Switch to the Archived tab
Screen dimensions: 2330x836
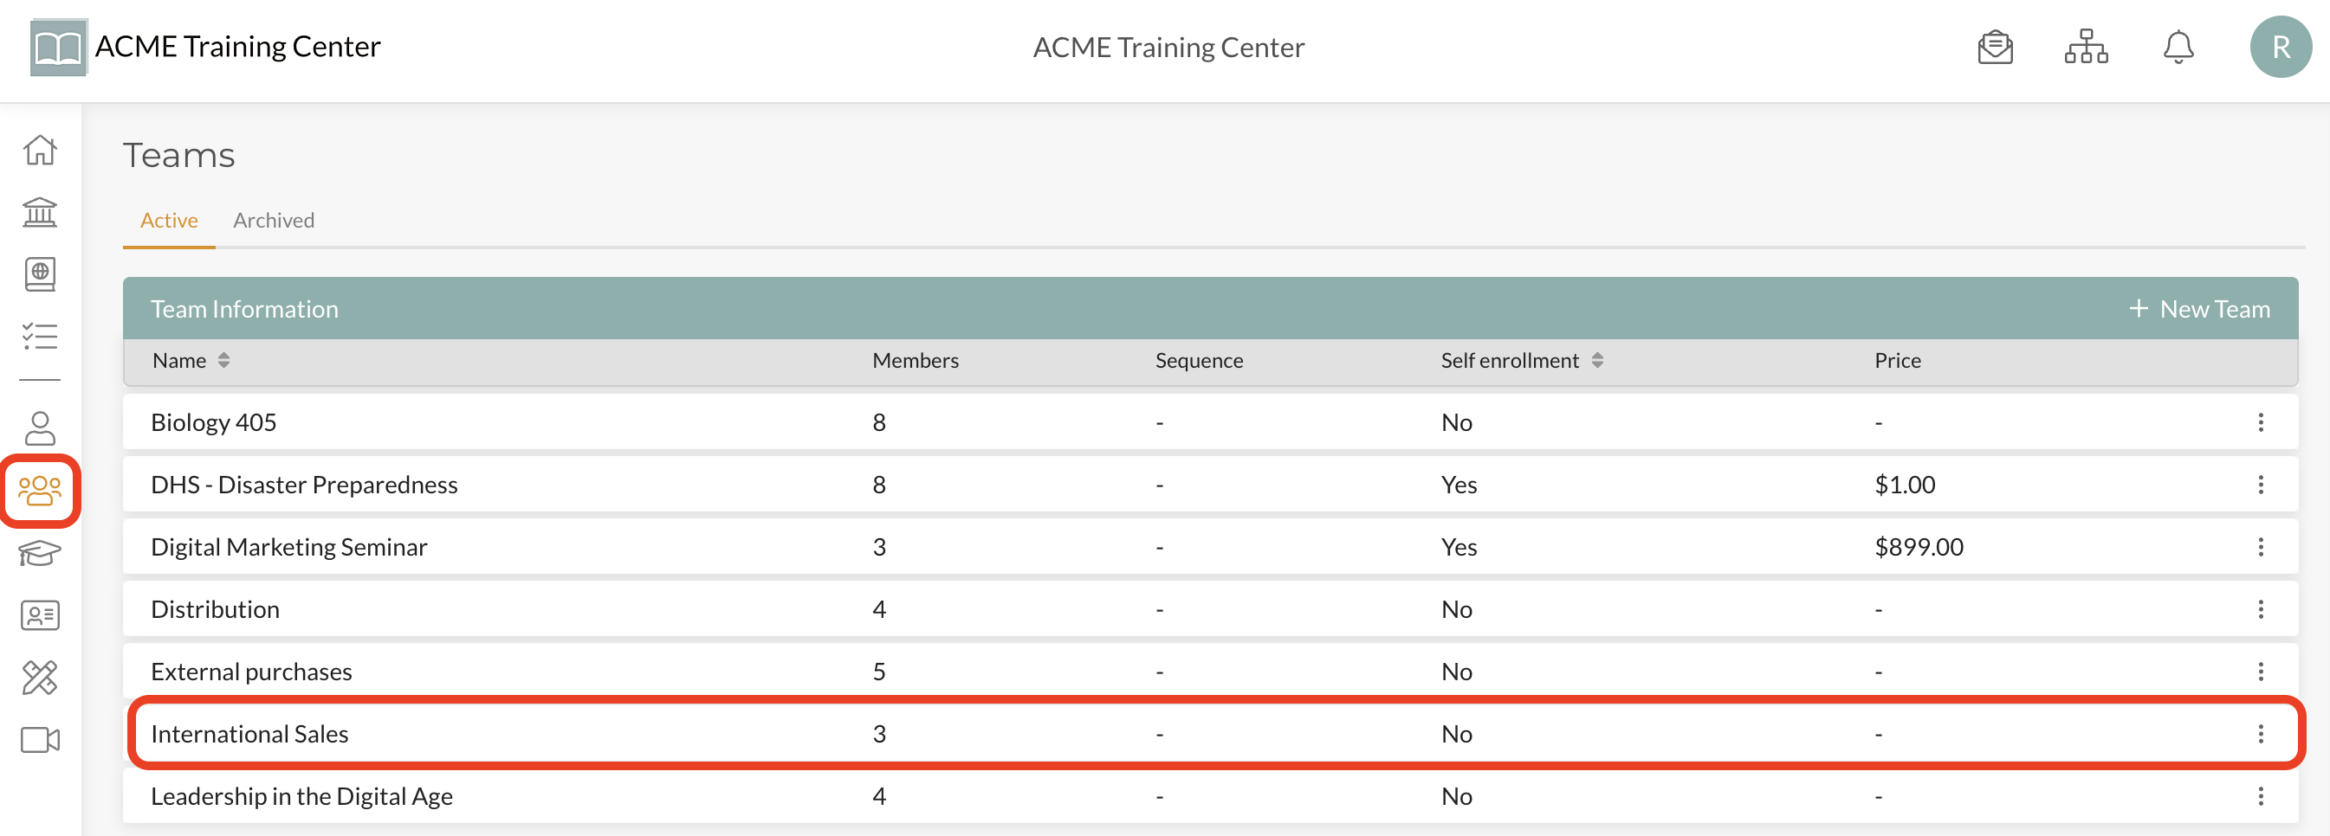point(273,221)
